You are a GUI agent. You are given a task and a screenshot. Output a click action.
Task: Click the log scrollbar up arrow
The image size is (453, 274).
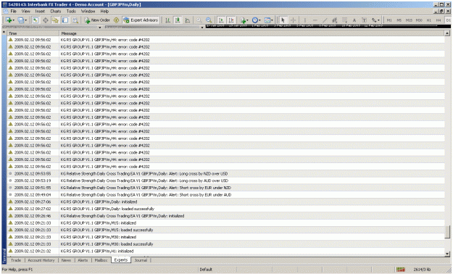[x=447, y=33]
